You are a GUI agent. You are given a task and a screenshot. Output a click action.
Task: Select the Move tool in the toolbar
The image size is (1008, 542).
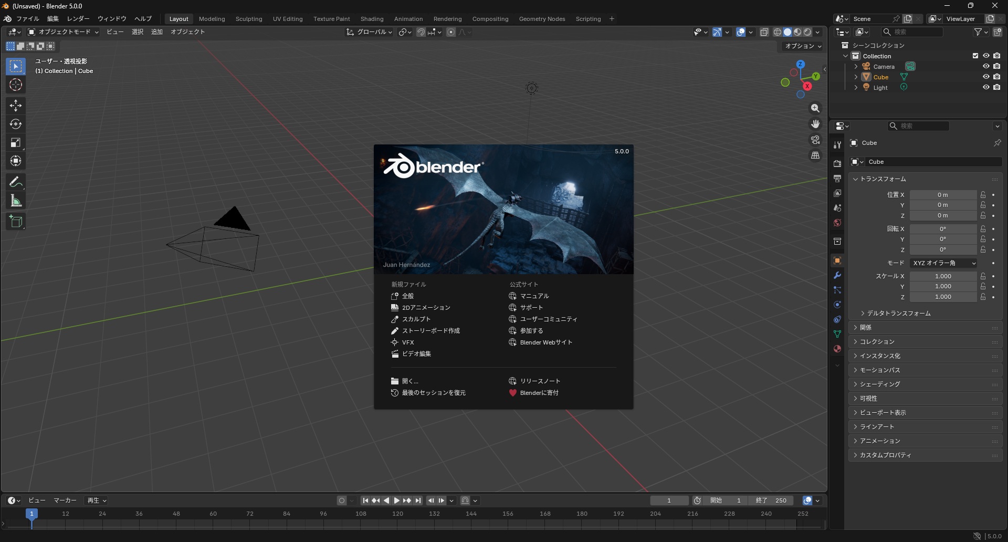(x=16, y=106)
